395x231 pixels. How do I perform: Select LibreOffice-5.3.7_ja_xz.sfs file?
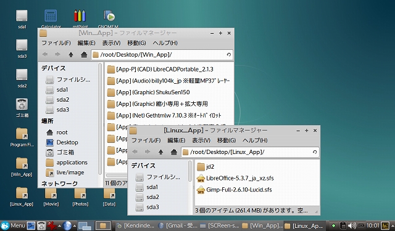[x=235, y=178]
